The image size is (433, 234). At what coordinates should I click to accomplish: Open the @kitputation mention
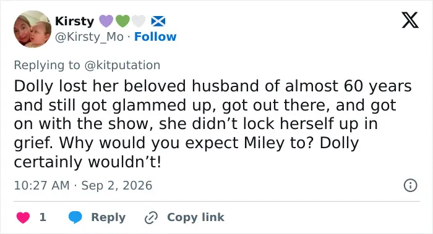pyautogui.click(x=122, y=65)
